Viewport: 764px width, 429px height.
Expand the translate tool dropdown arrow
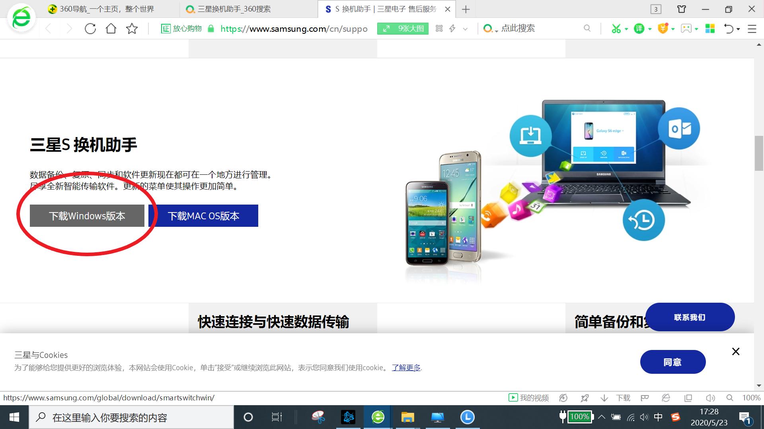click(650, 29)
